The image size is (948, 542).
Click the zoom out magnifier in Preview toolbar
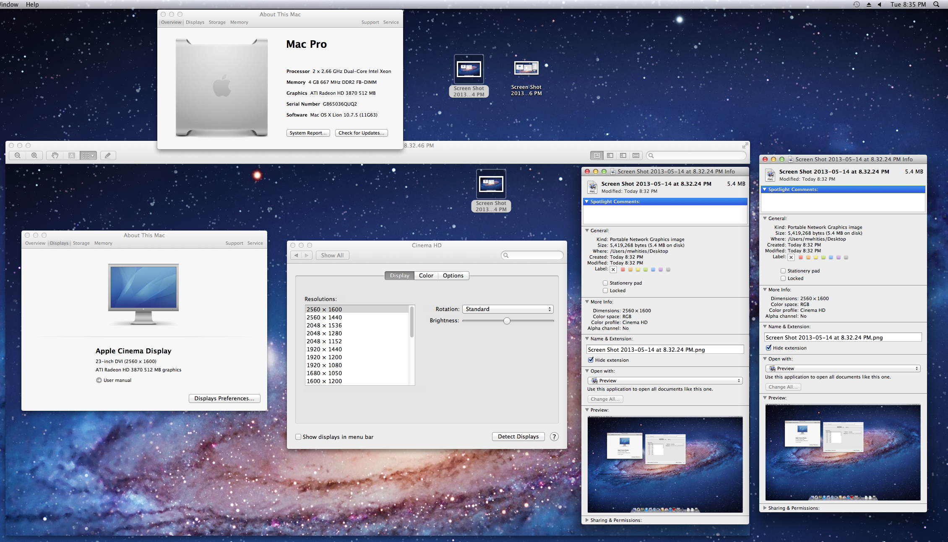[x=18, y=156]
